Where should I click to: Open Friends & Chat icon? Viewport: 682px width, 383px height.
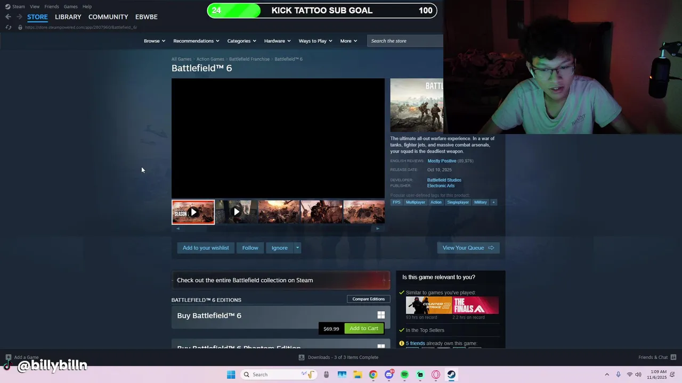click(x=673, y=357)
